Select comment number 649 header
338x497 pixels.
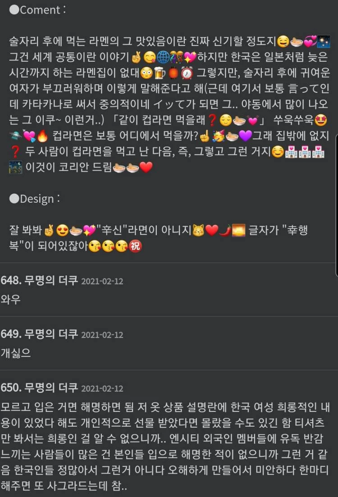(x=62, y=334)
